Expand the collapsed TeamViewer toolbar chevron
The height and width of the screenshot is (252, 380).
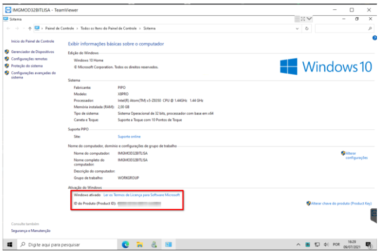(309, 19)
